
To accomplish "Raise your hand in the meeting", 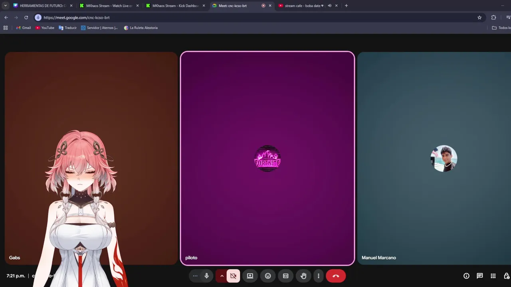I will (x=303, y=276).
